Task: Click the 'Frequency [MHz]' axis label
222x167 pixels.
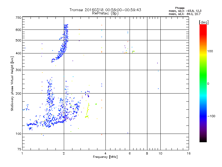Action: (105, 157)
